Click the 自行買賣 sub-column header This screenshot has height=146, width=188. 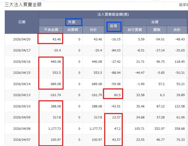click(x=135, y=30)
